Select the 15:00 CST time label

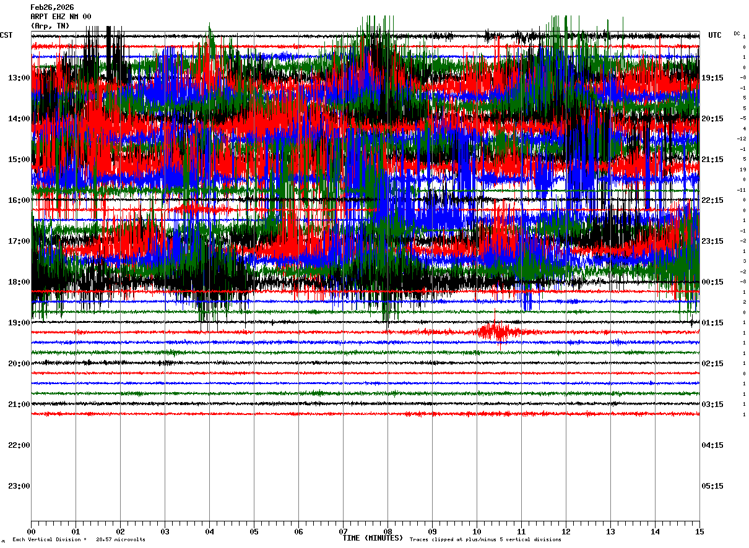(19, 160)
